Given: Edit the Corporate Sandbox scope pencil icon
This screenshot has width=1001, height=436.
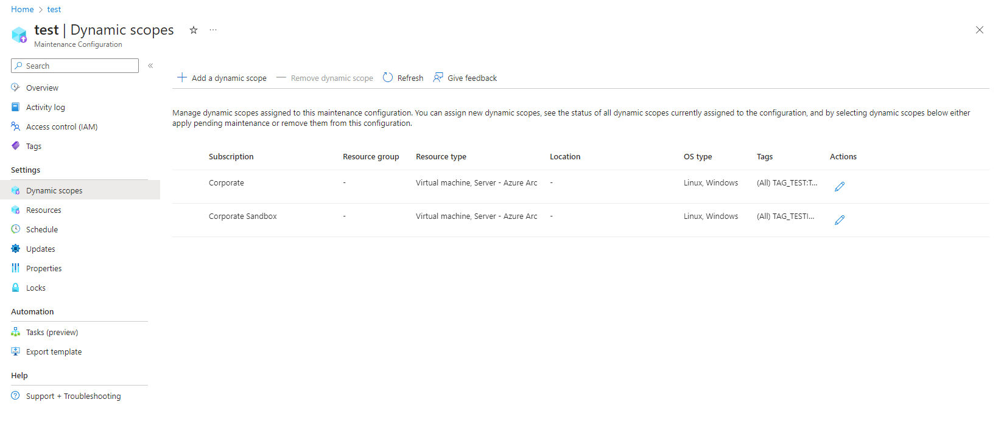Looking at the screenshot, I should [x=840, y=220].
